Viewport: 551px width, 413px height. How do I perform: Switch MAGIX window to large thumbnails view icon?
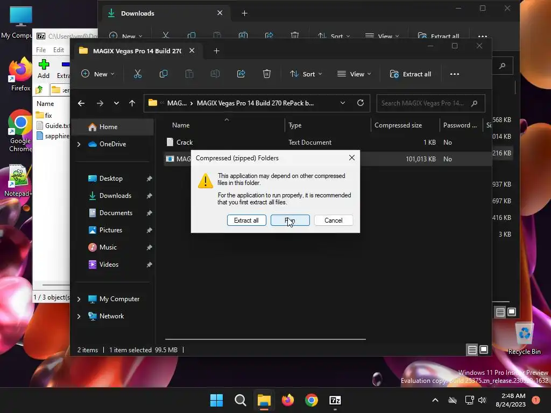point(484,350)
